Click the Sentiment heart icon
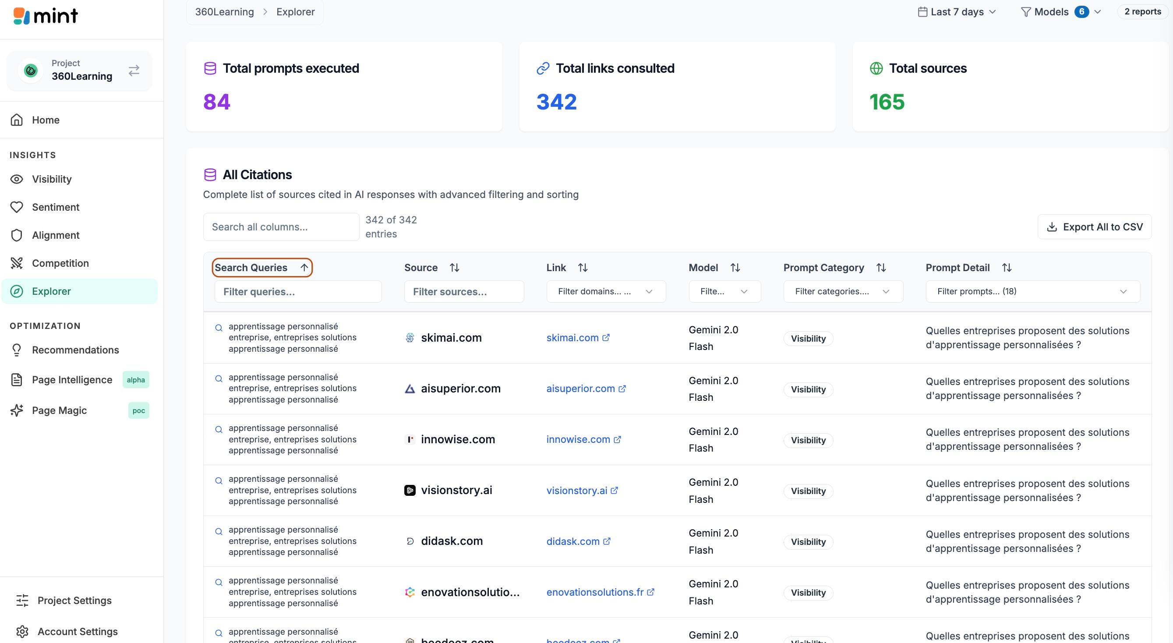Screen dimensions: 1173x643 pos(17,207)
